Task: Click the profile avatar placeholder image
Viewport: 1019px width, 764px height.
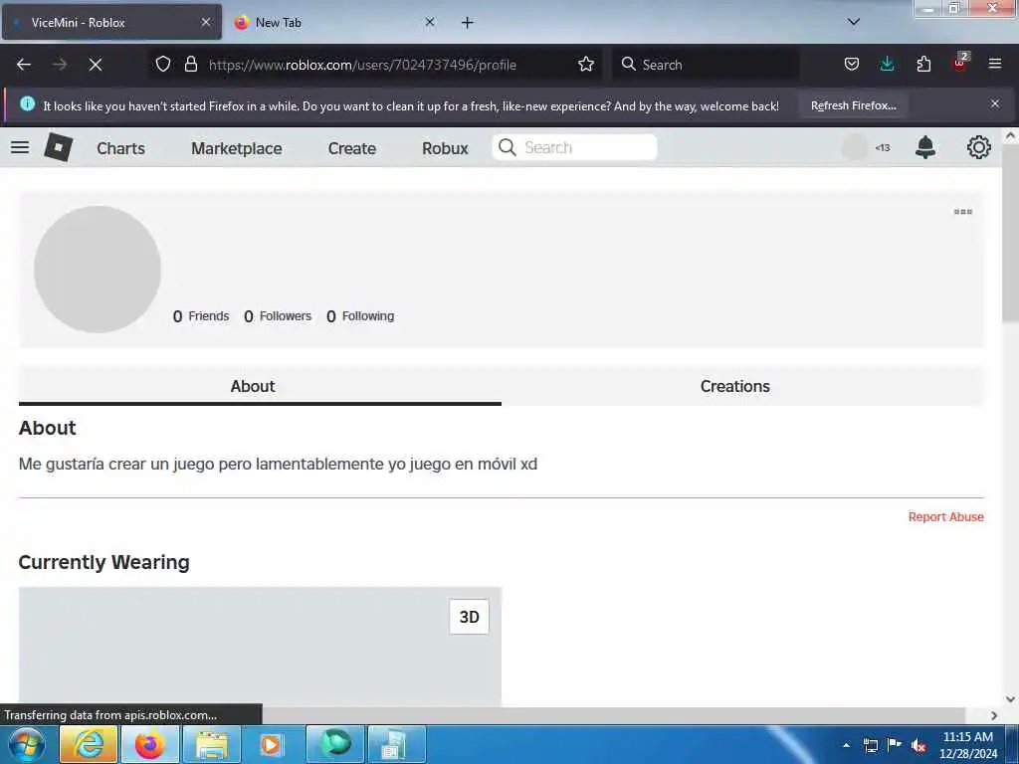Action: 98,270
